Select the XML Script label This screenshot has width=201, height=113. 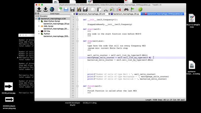pos(48,26)
